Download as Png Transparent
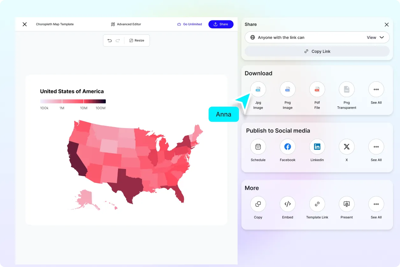The image size is (400, 267). tap(346, 90)
